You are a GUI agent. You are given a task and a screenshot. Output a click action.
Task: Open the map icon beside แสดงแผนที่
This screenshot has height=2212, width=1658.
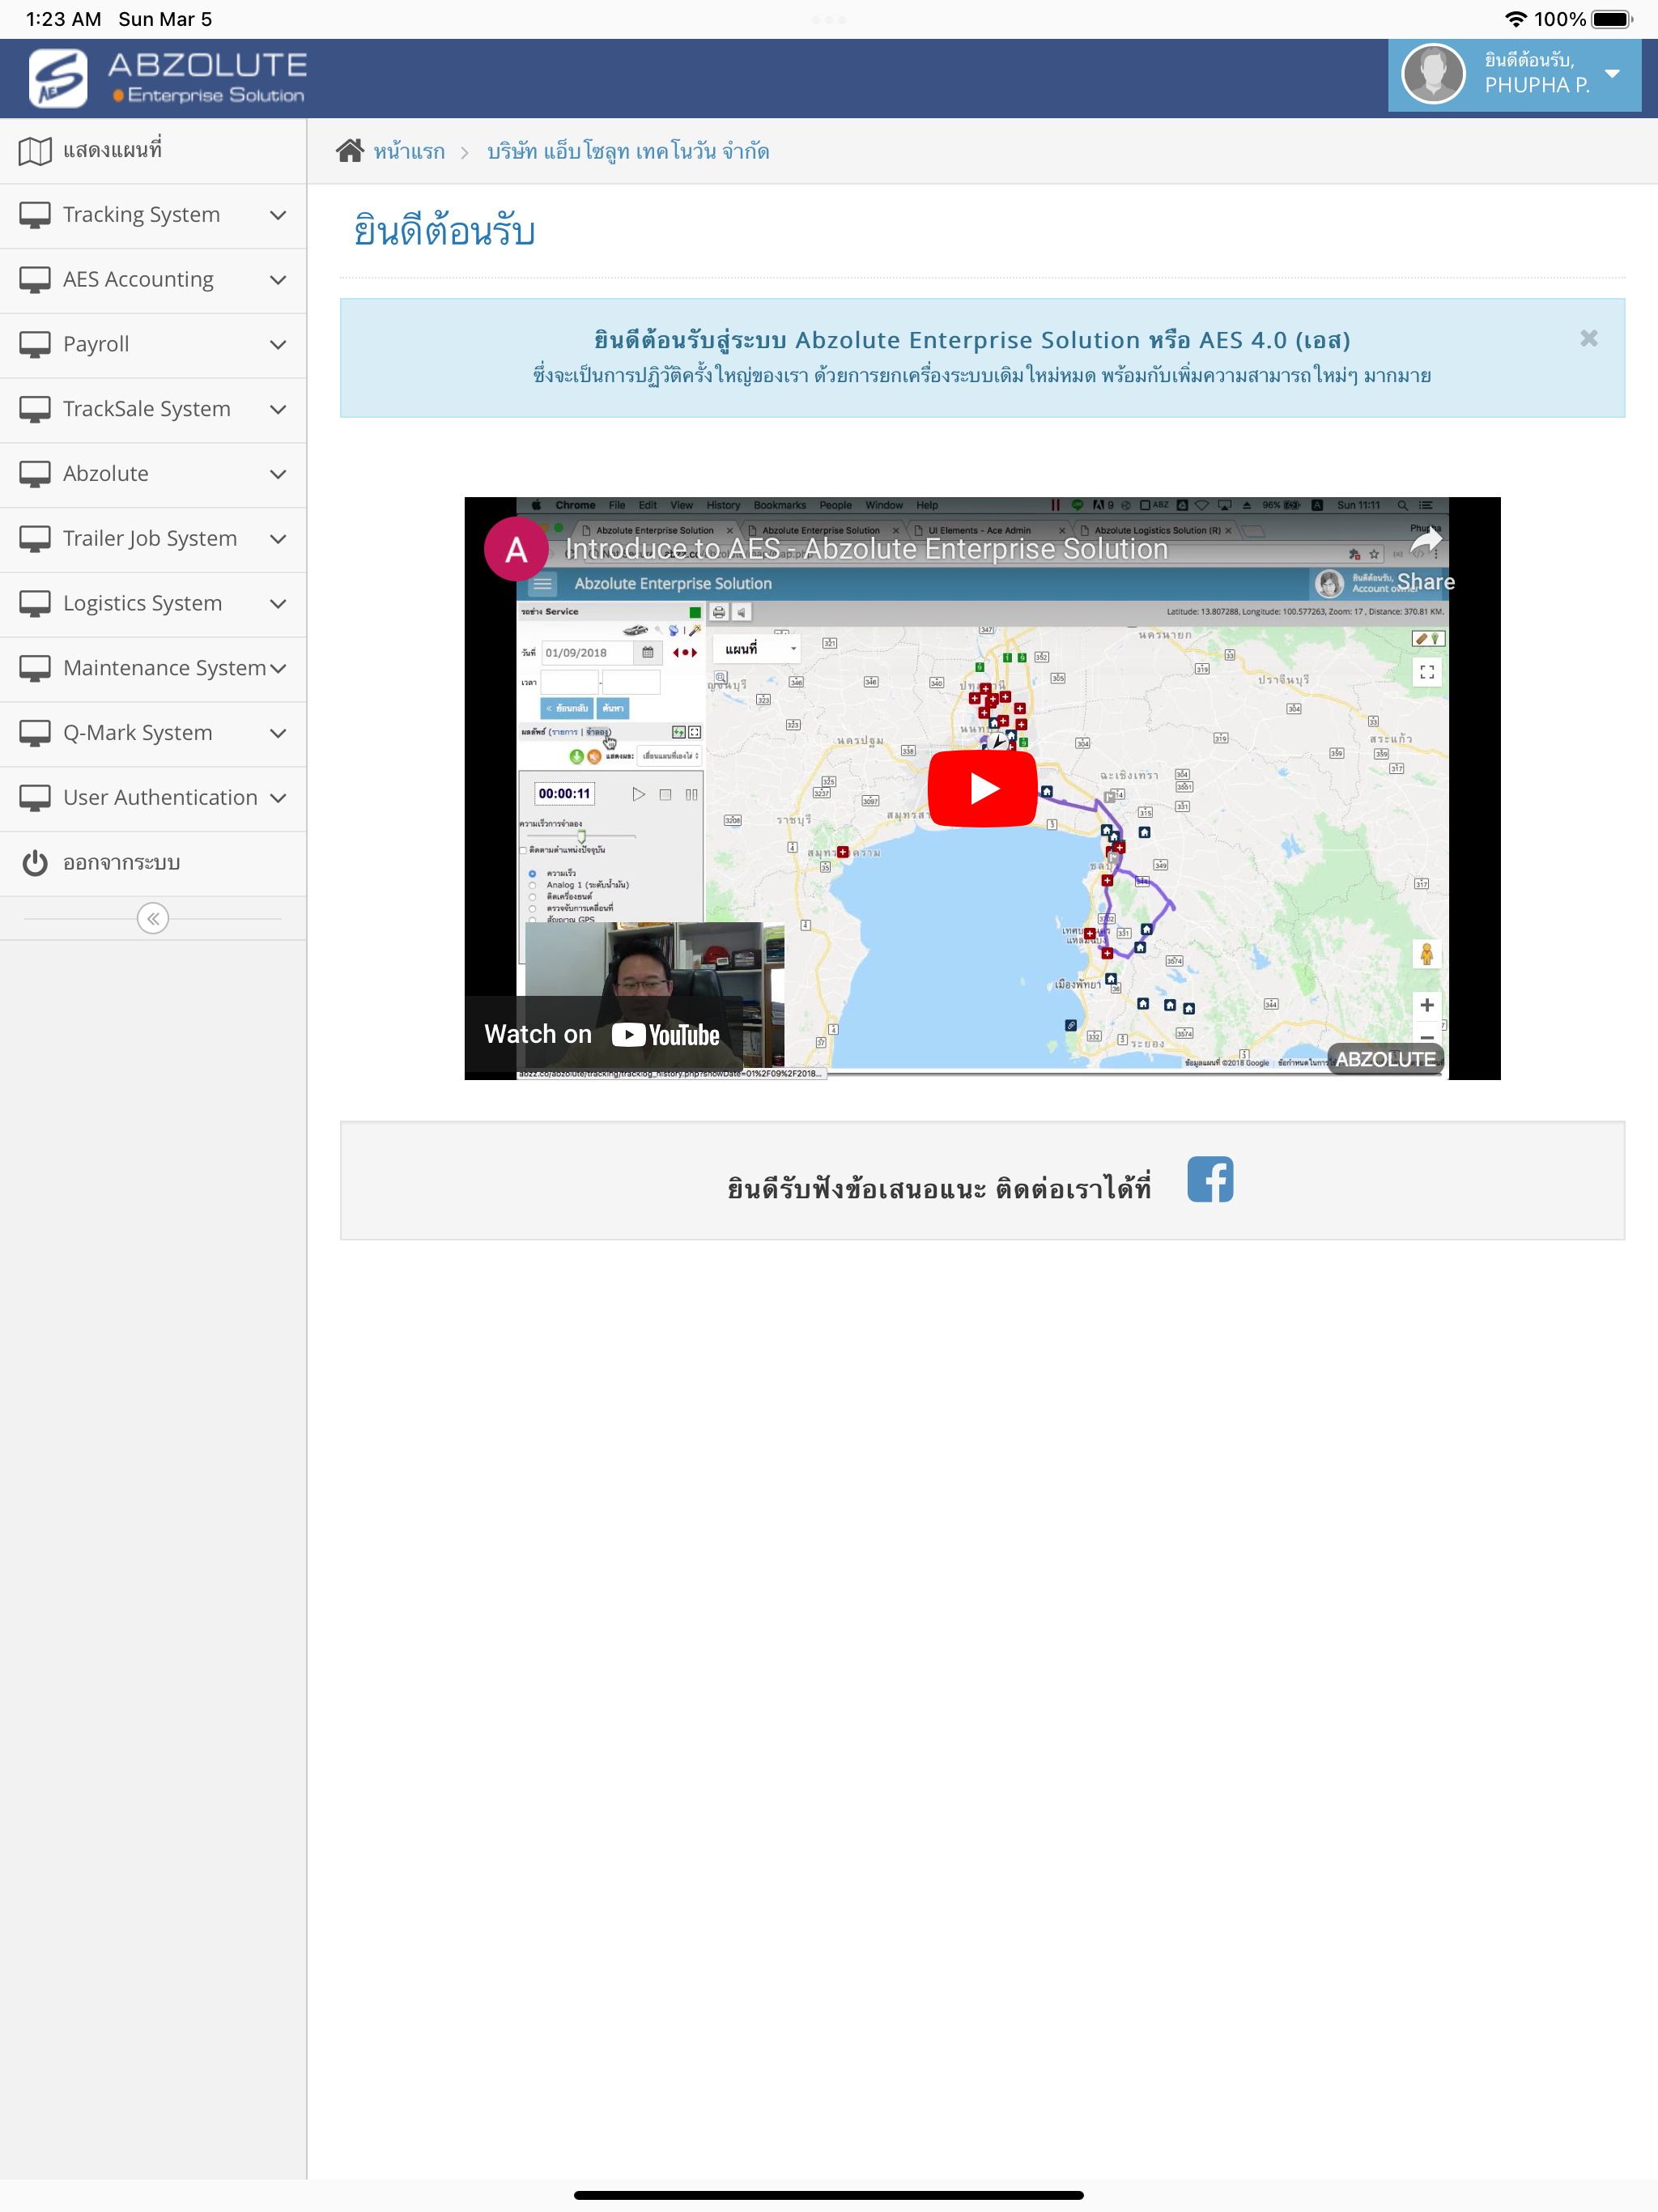click(x=35, y=151)
